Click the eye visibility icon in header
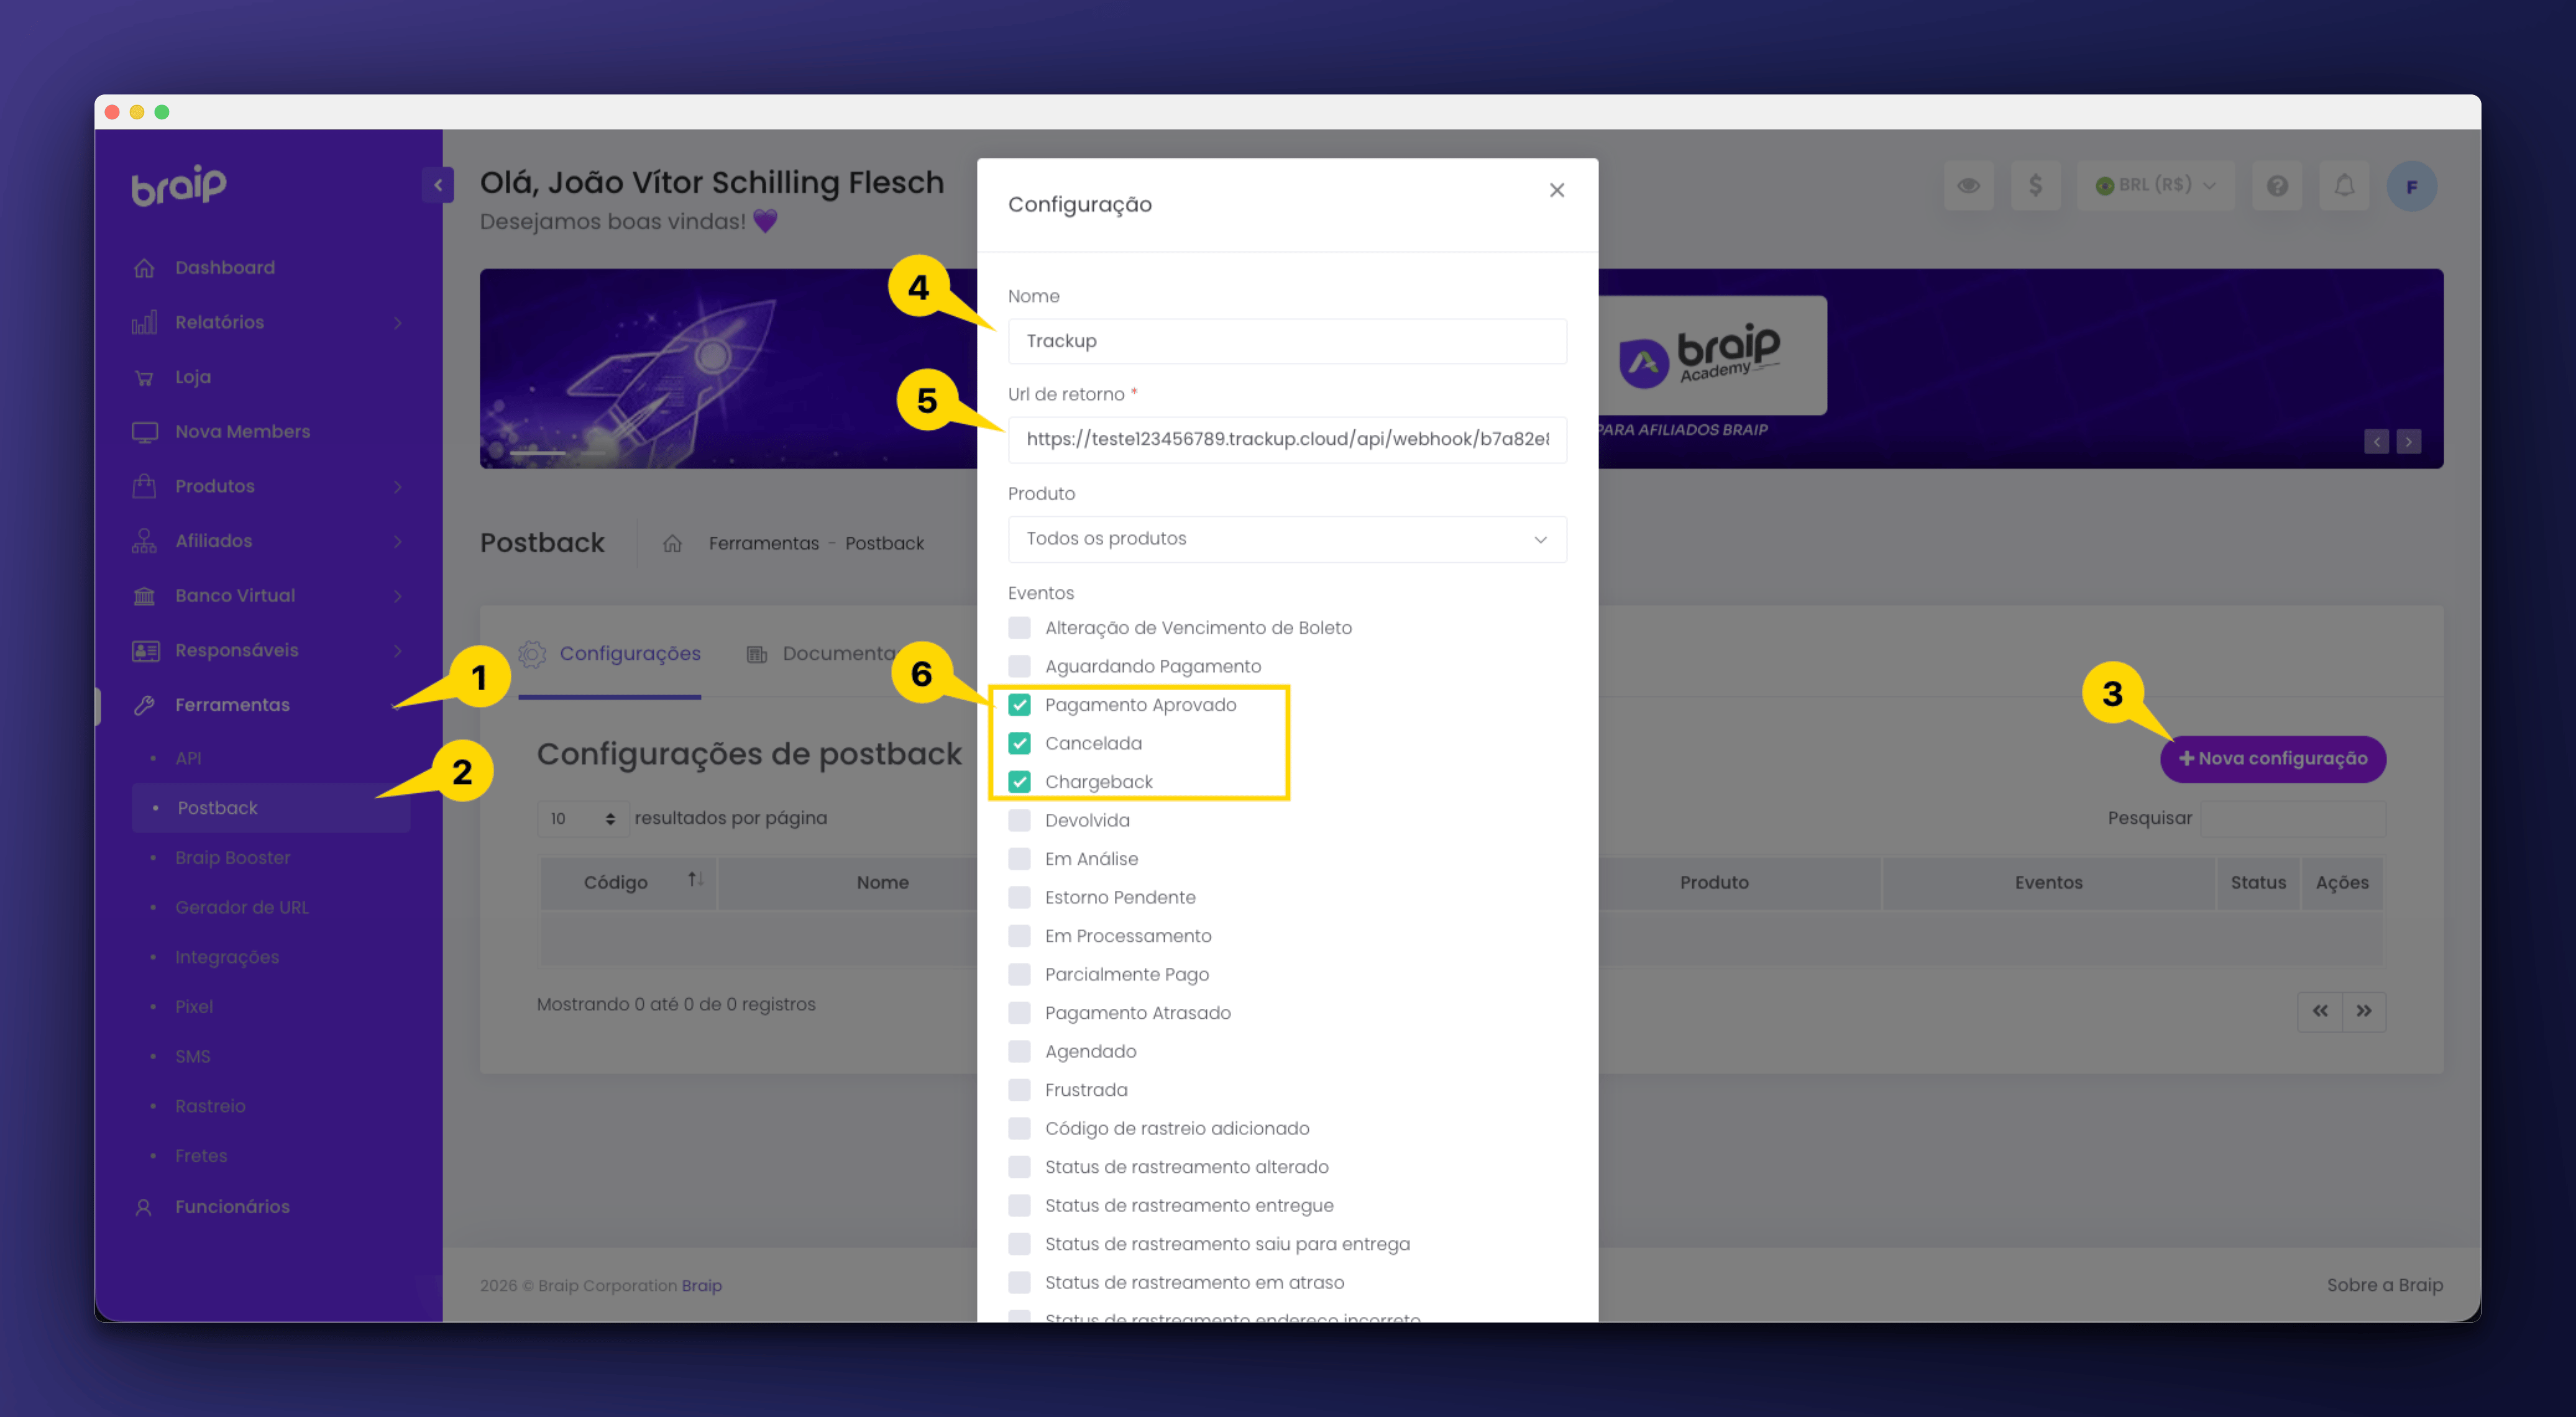 (1968, 186)
